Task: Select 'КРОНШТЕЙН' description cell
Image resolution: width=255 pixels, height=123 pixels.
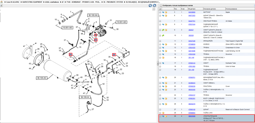Action: (208, 41)
